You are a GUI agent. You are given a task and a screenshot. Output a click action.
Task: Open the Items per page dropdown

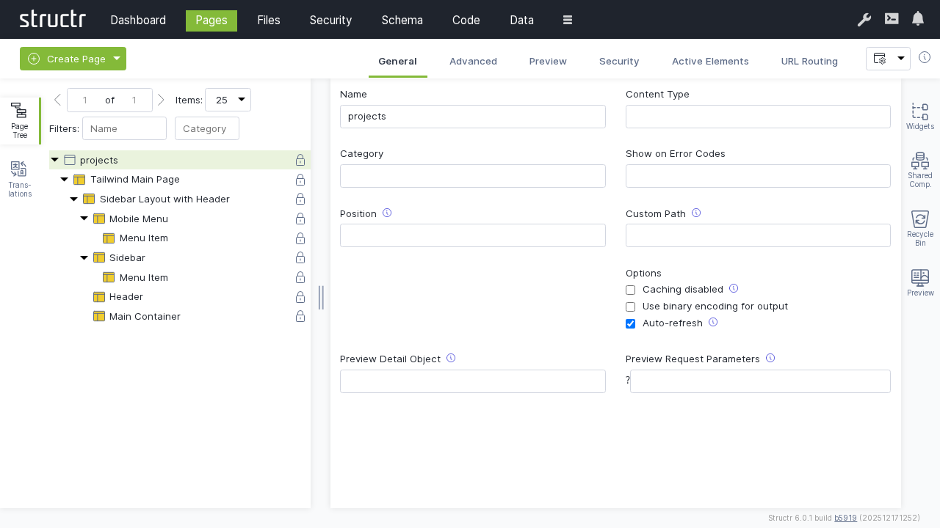click(228, 100)
